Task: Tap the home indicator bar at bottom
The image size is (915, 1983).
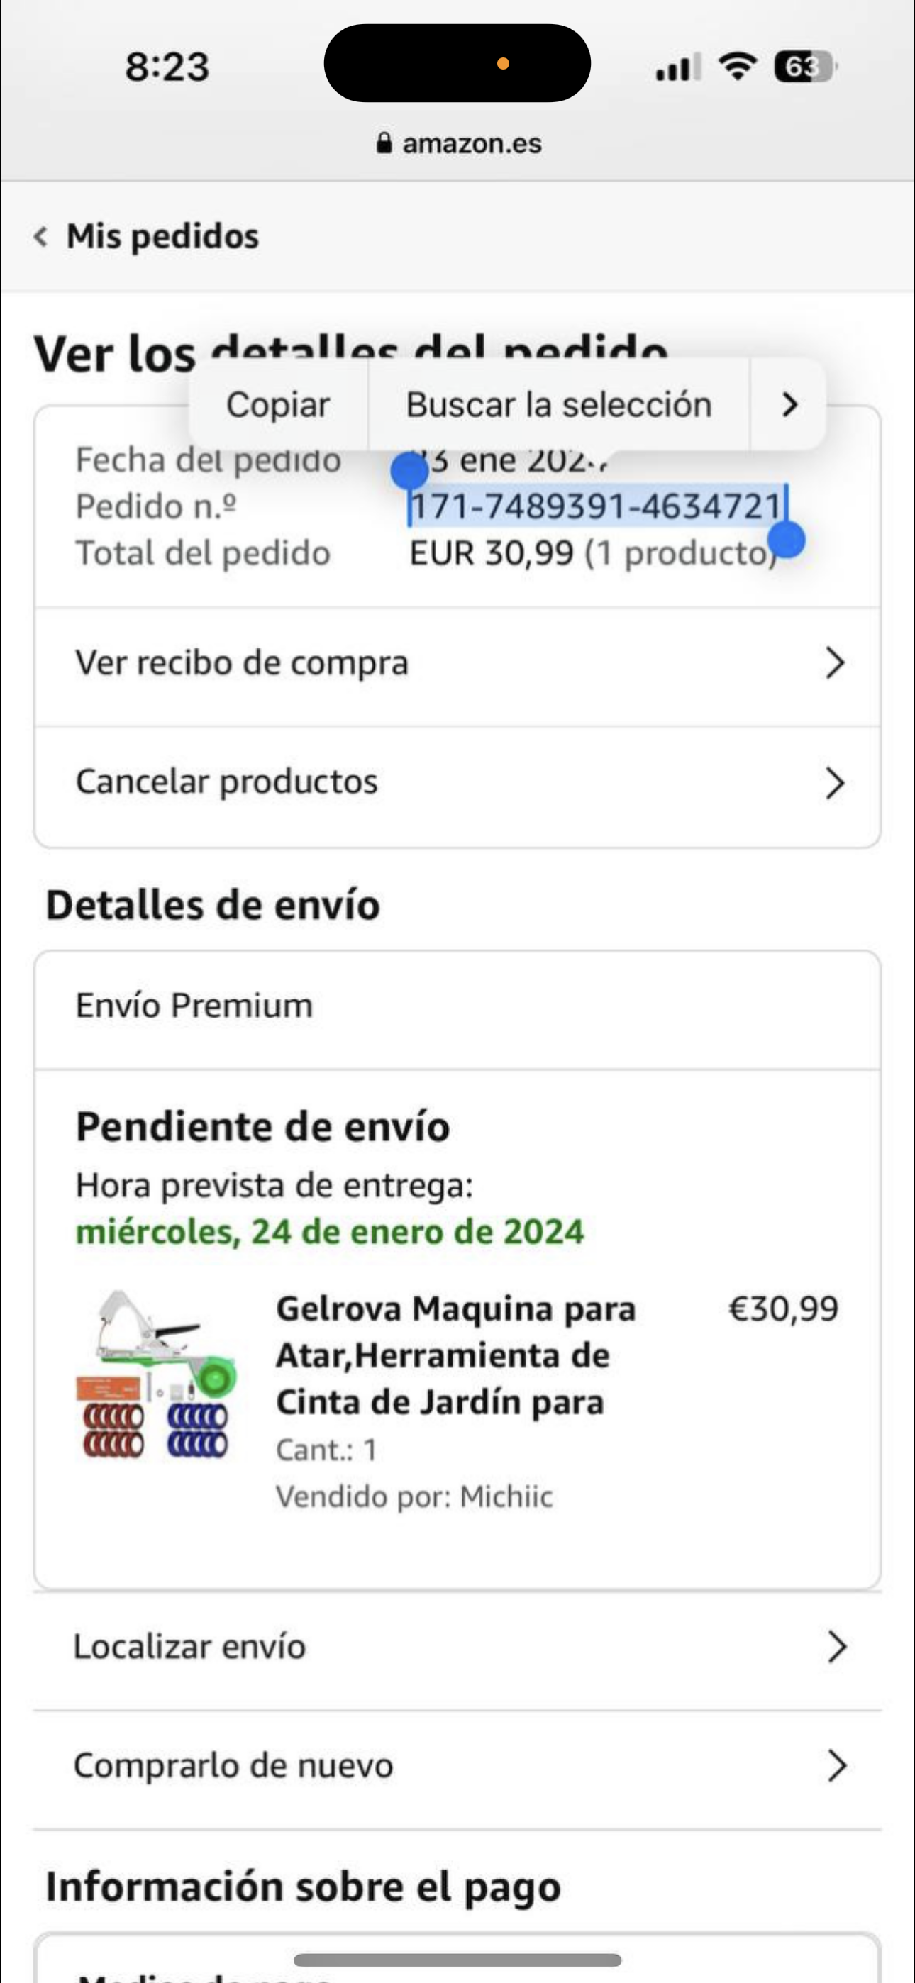Action: click(x=457, y=1959)
